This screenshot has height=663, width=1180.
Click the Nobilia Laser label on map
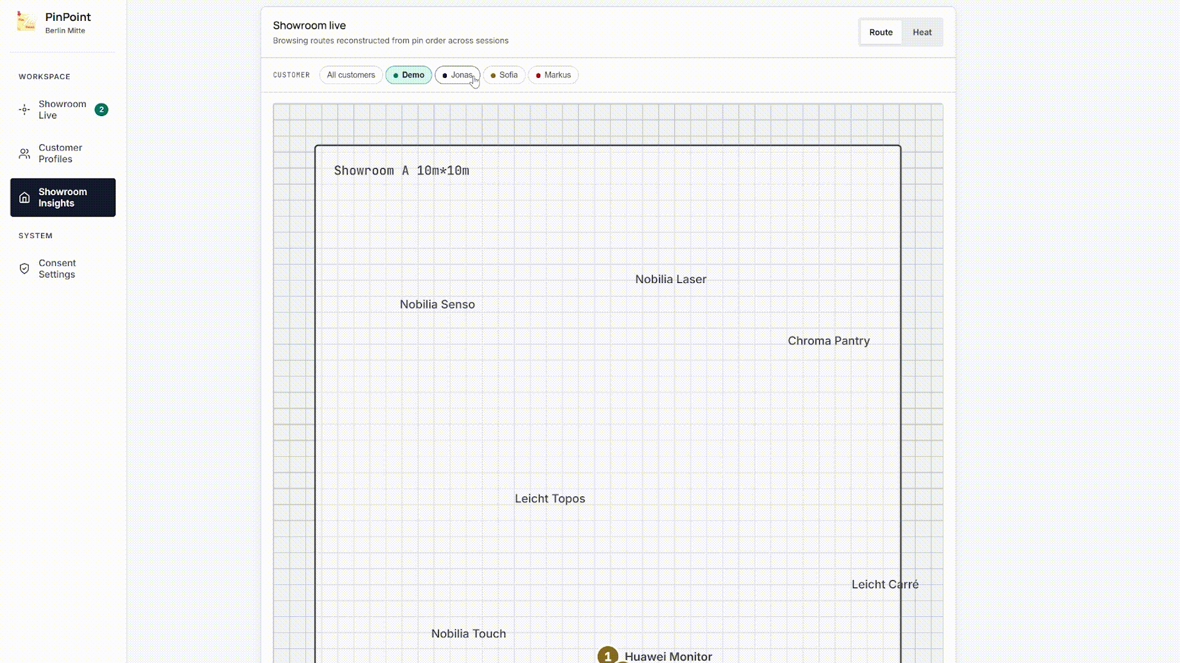[x=671, y=279]
